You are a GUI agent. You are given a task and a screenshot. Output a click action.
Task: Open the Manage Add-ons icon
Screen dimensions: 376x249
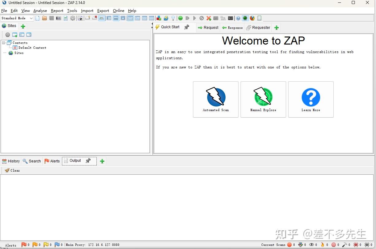pos(159,18)
